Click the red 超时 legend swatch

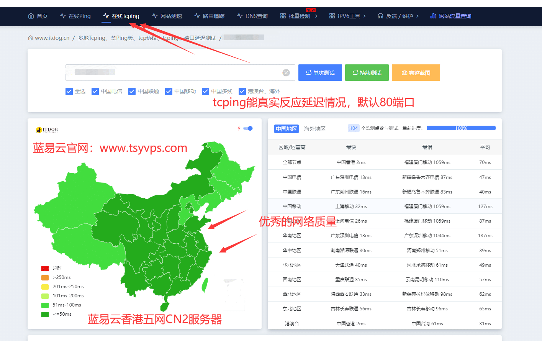click(x=45, y=268)
